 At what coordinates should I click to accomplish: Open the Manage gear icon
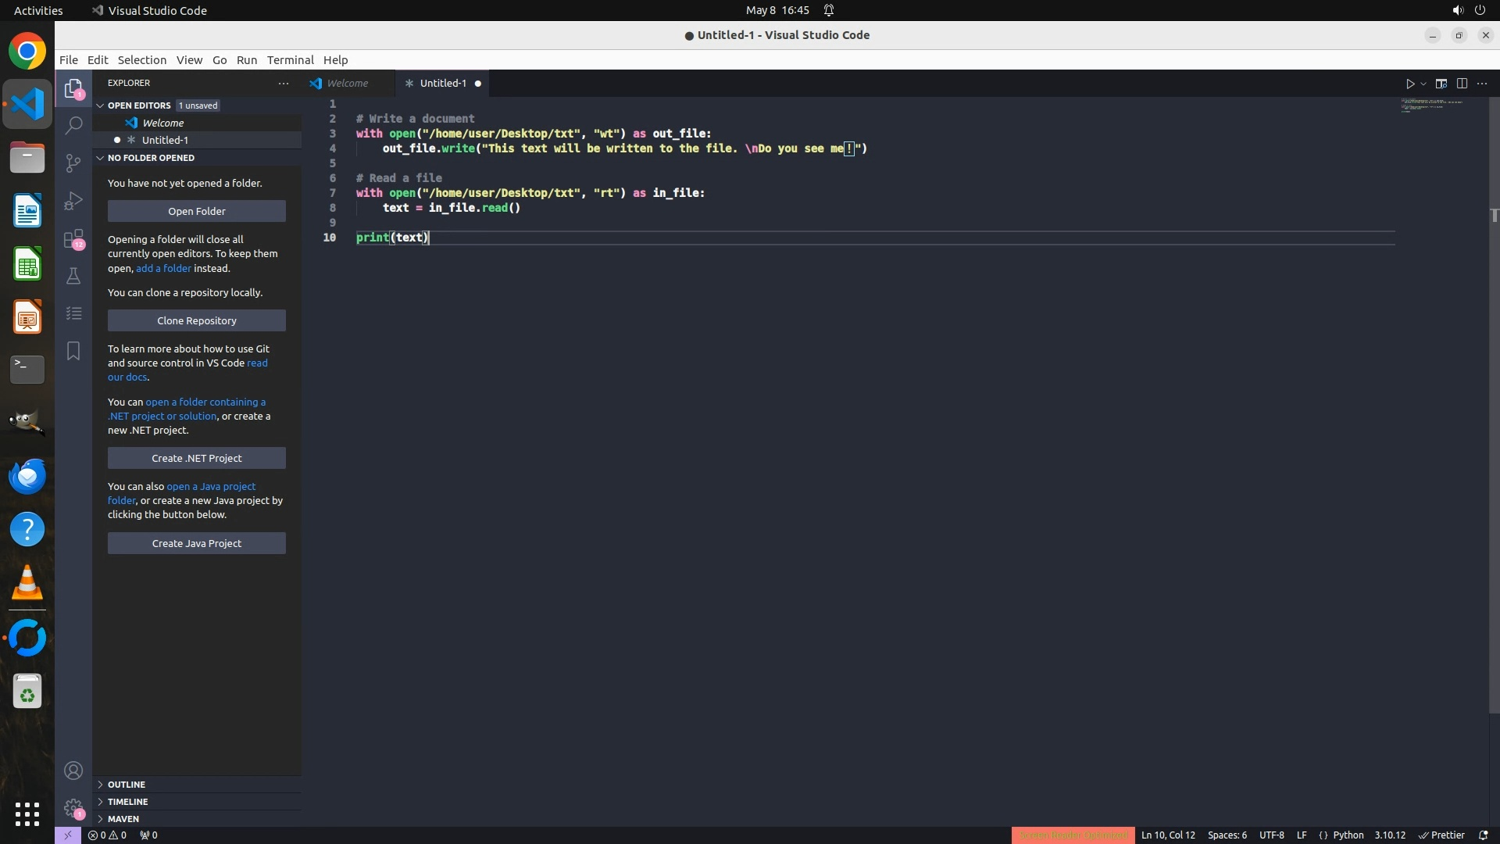[x=73, y=807]
